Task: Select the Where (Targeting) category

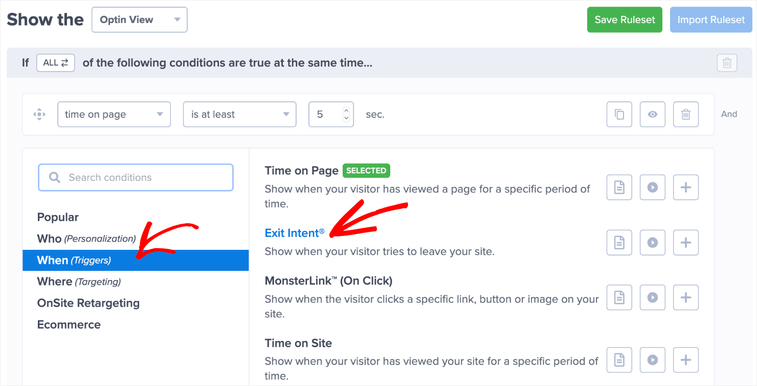Action: pos(78,281)
